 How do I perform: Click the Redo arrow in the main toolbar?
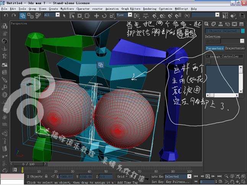point(14,15)
